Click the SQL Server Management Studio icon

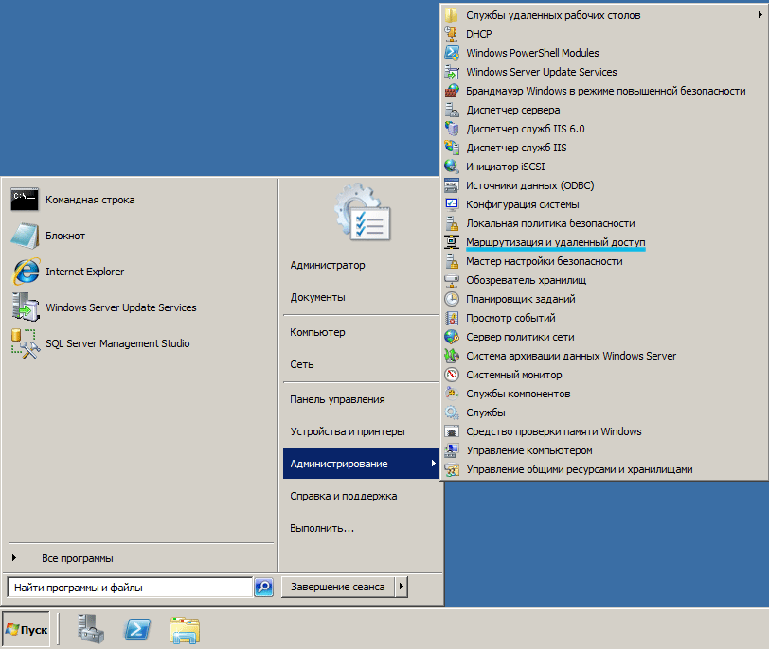pos(25,343)
